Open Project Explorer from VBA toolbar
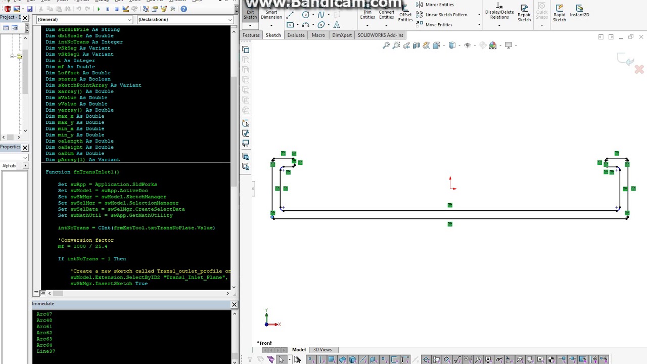This screenshot has height=364, width=647. click(x=146, y=9)
